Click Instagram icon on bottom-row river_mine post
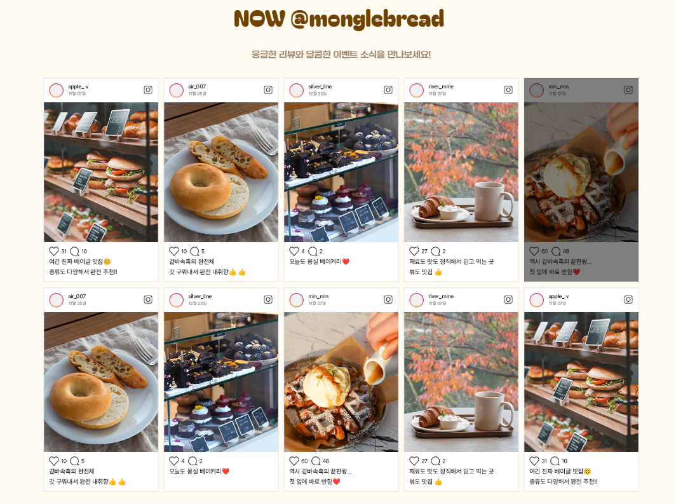This screenshot has width=676, height=504. point(508,299)
